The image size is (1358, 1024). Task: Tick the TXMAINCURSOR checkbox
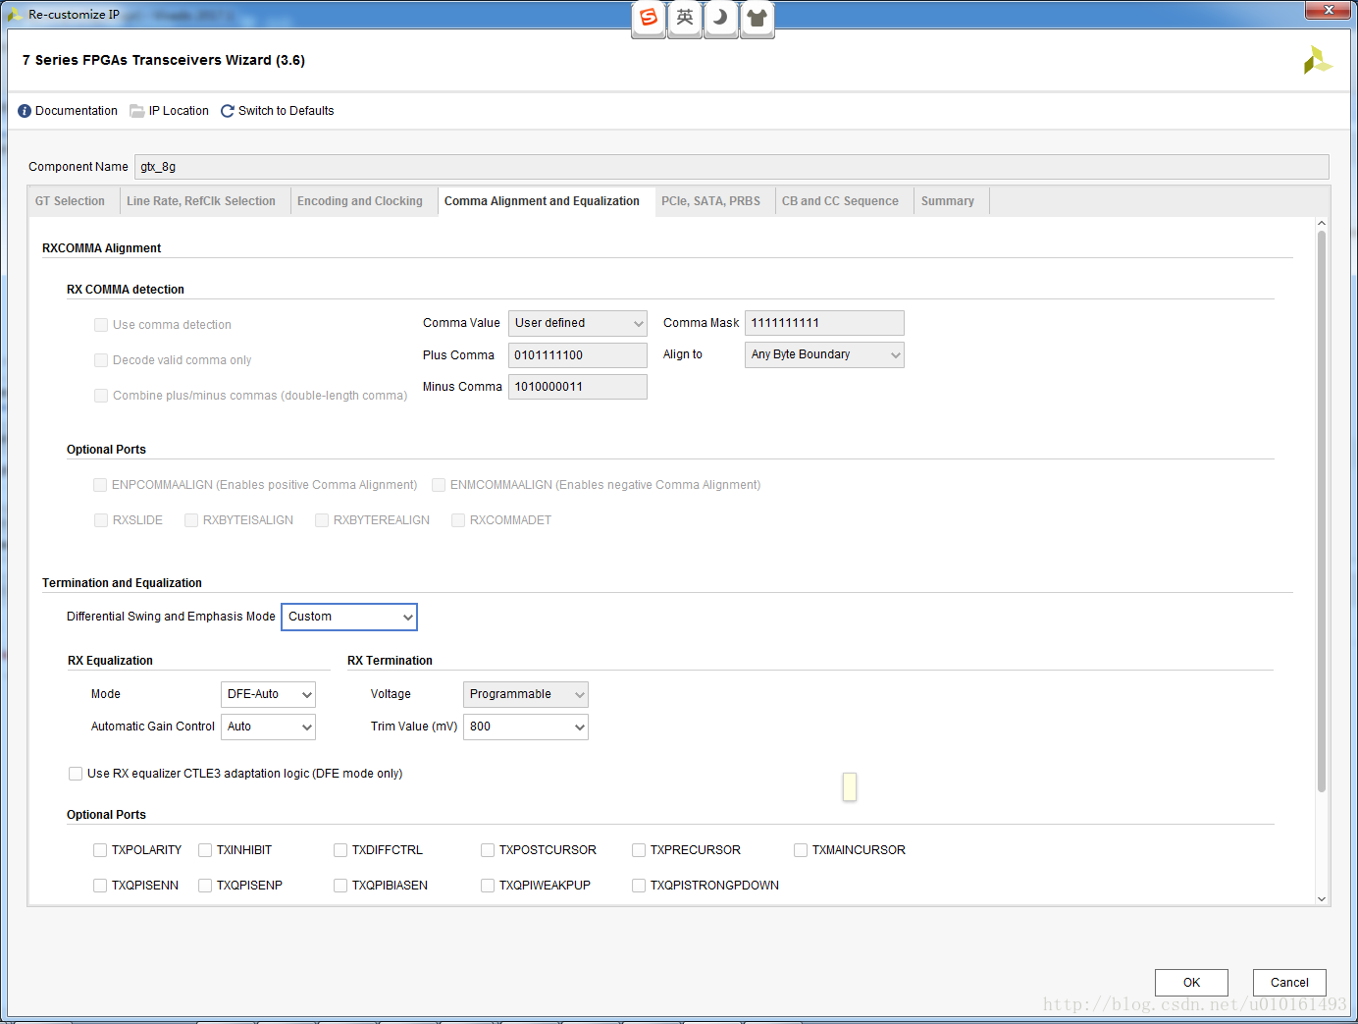point(801,850)
